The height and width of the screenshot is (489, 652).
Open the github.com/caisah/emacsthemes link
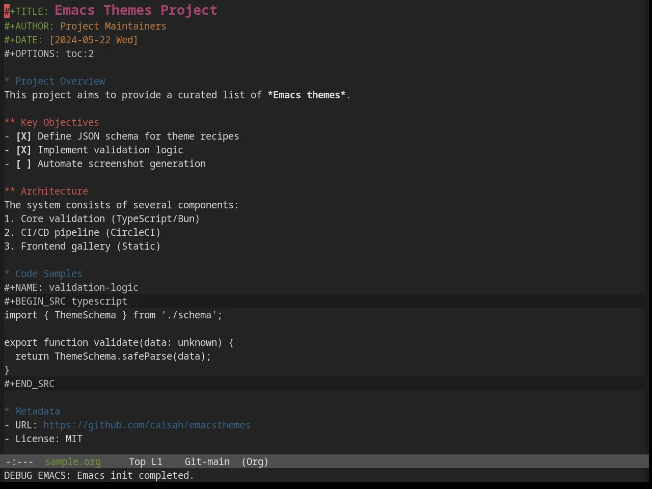[147, 425]
